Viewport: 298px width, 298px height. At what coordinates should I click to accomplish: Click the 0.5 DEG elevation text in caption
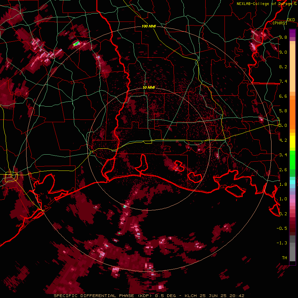pos(166,296)
